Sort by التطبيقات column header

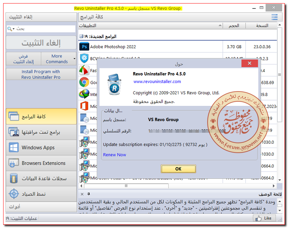click(151, 26)
